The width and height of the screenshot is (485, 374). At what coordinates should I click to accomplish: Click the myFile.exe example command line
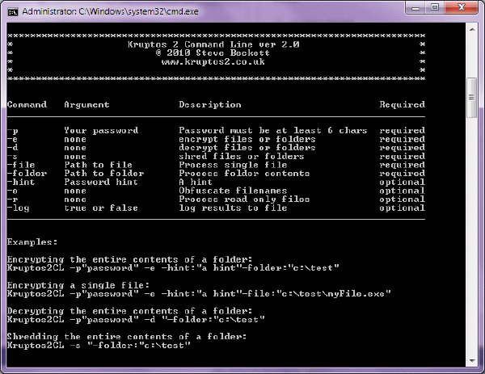[x=199, y=294]
